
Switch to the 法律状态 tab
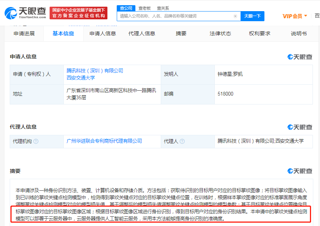pos(220,33)
